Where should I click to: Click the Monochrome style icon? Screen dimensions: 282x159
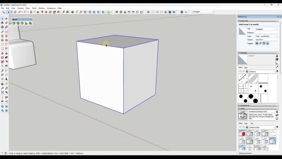tap(174, 12)
